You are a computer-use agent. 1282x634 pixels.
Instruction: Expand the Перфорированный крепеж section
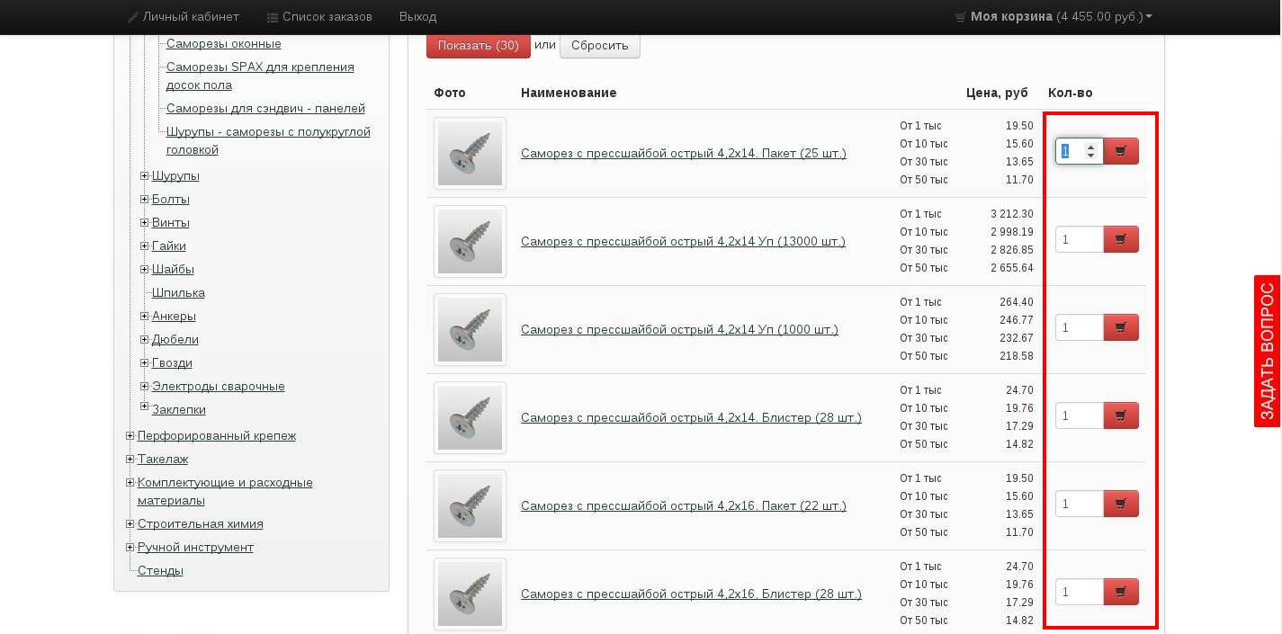[130, 435]
